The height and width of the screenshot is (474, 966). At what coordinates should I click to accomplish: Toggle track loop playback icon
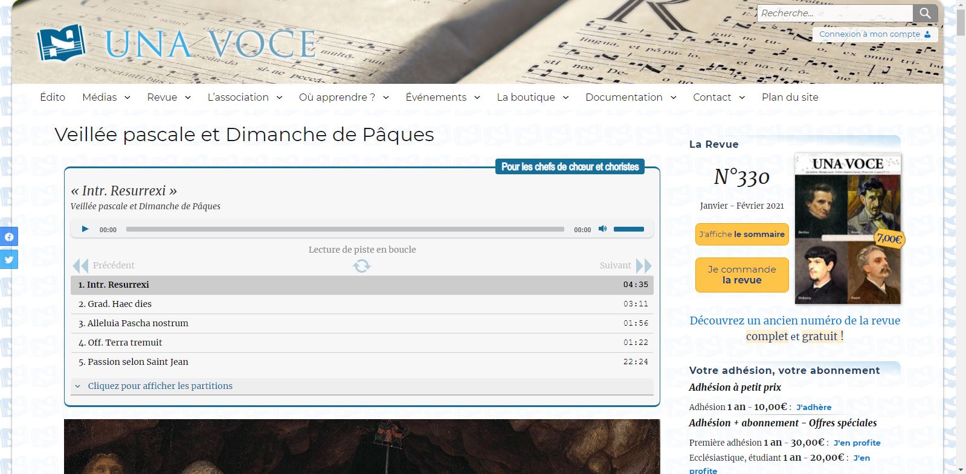362,266
